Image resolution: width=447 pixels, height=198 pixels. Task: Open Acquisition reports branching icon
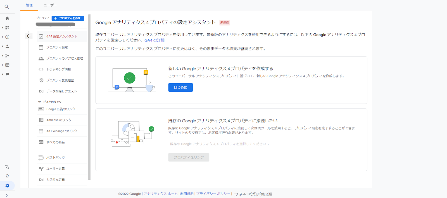(7, 56)
